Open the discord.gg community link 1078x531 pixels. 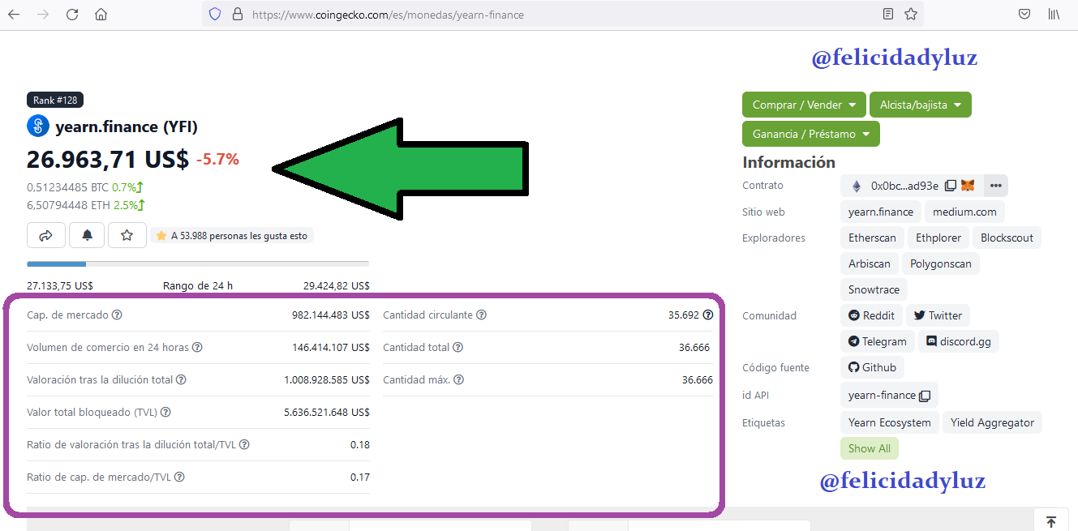click(959, 341)
